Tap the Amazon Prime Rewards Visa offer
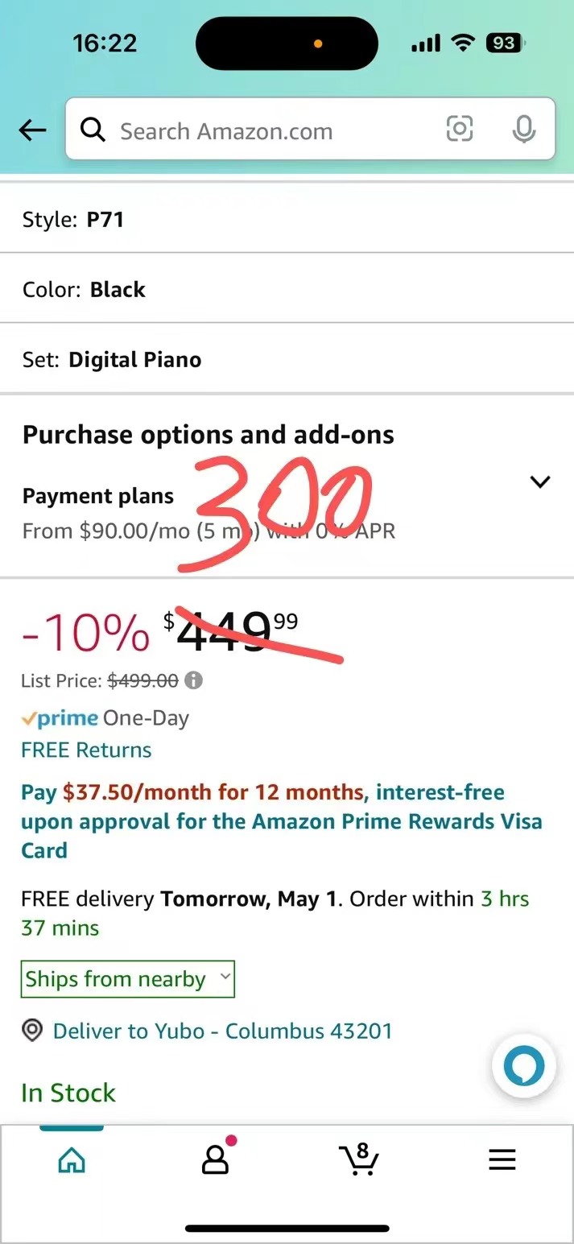Screen dimensions: 574x1244 (281, 821)
